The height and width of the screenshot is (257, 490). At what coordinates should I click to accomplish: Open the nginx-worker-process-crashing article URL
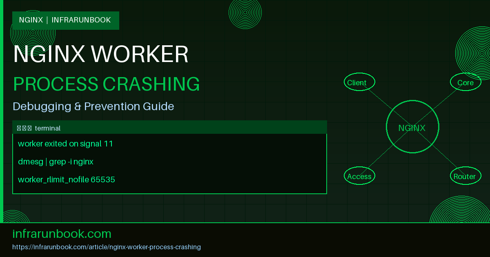click(107, 247)
